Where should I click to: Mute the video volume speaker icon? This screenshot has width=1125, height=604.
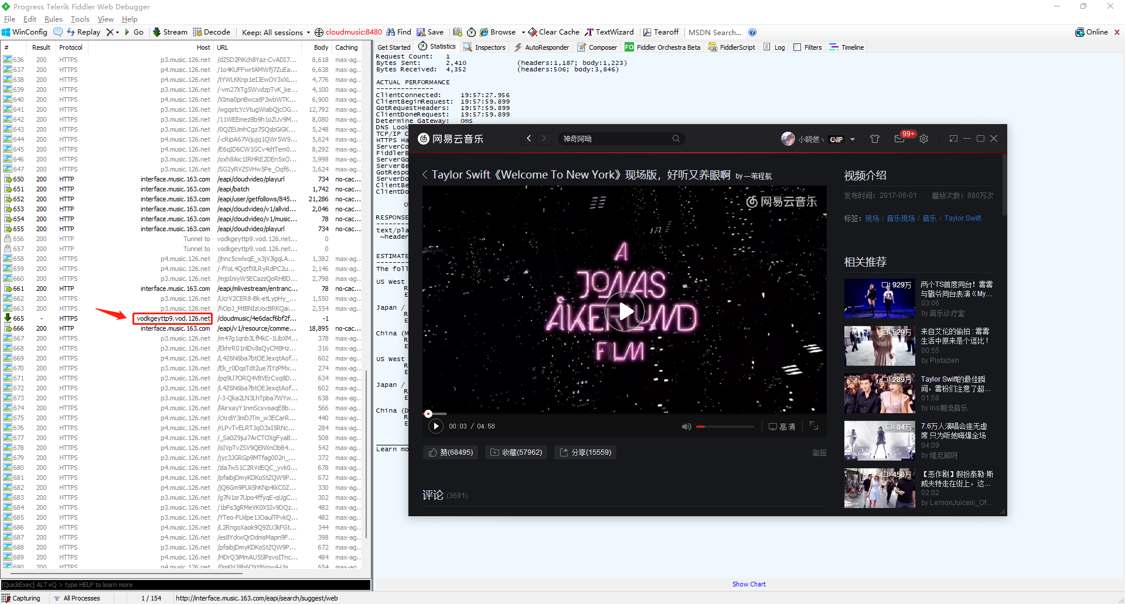coord(686,427)
